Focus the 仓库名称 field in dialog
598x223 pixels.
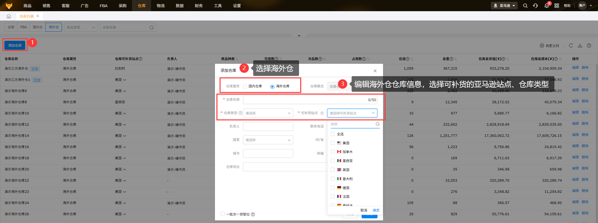310,100
